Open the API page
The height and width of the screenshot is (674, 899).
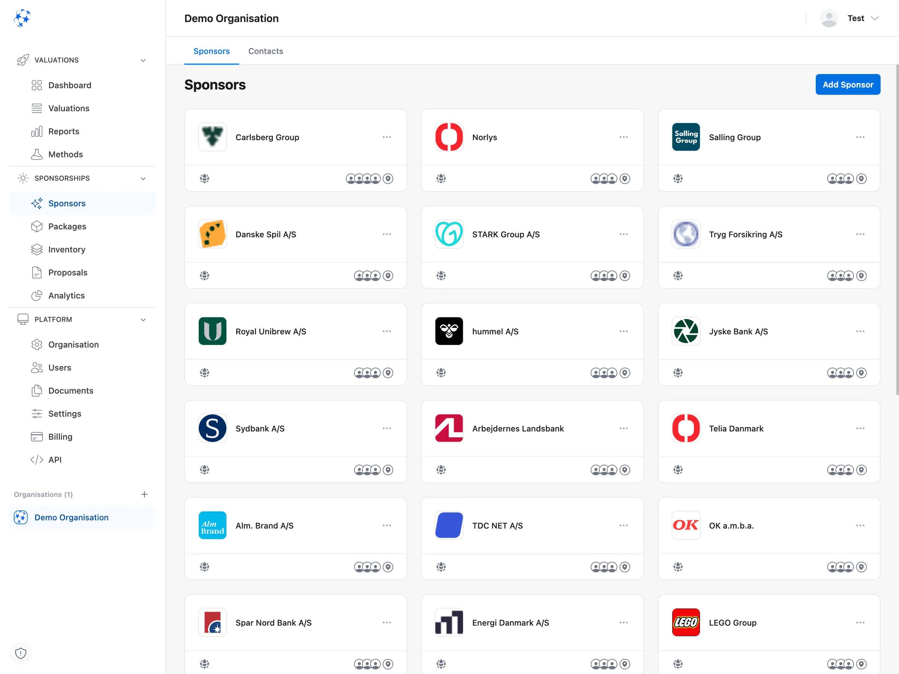click(83, 460)
